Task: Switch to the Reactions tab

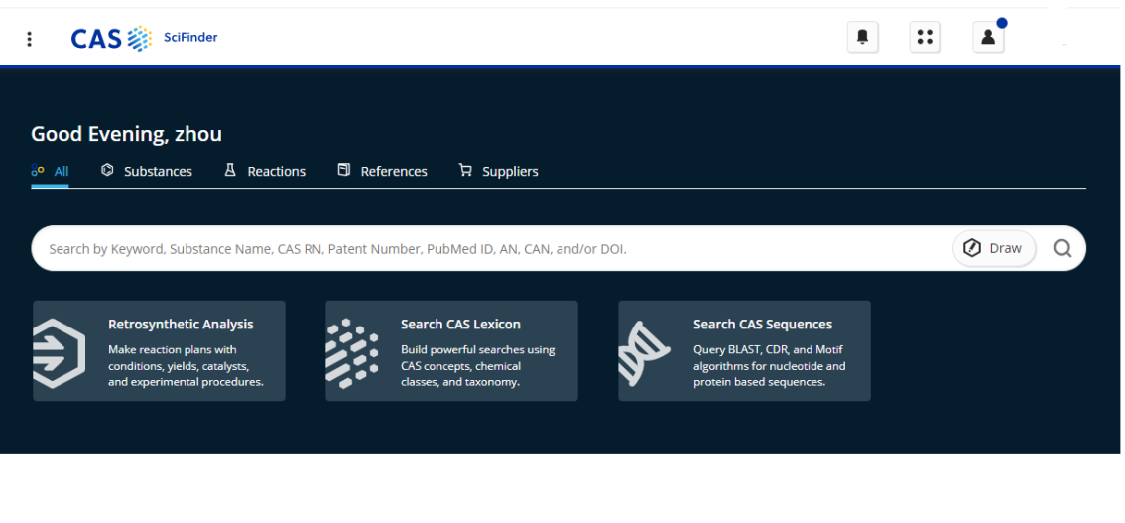Action: click(265, 171)
